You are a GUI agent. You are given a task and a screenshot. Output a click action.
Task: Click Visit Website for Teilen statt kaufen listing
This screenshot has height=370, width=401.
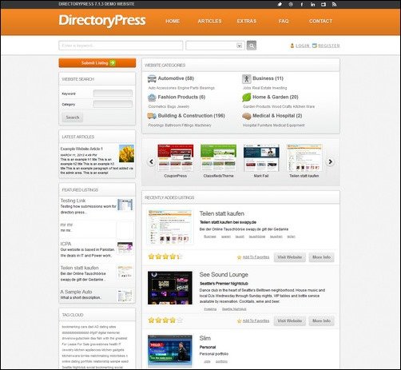point(290,257)
